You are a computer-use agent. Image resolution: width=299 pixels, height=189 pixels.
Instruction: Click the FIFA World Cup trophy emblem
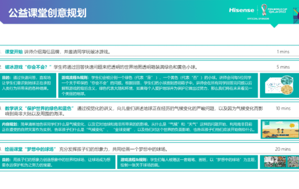coord(264,10)
